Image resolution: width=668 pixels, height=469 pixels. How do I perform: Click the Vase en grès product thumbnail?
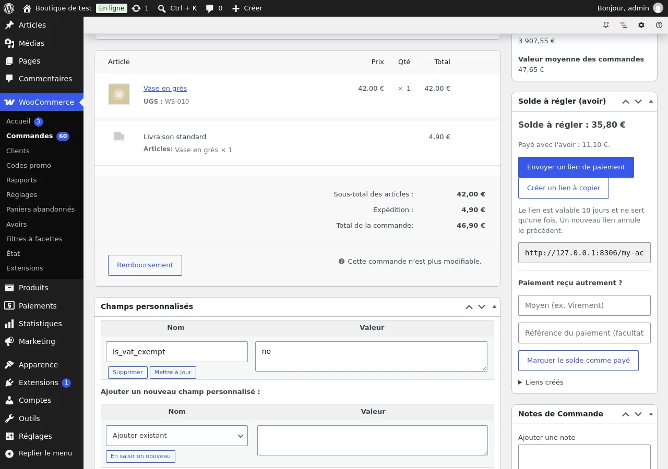[119, 94]
